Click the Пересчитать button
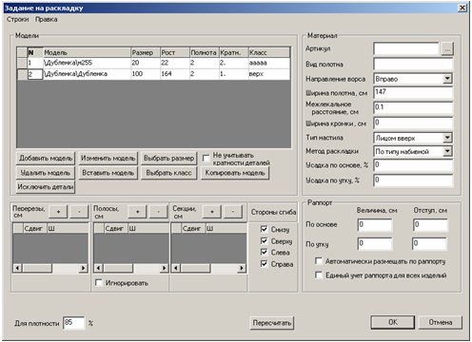 [272, 323]
